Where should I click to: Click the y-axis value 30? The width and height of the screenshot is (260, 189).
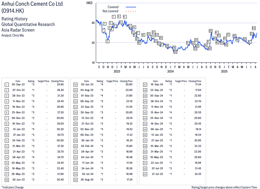pos(93,23)
